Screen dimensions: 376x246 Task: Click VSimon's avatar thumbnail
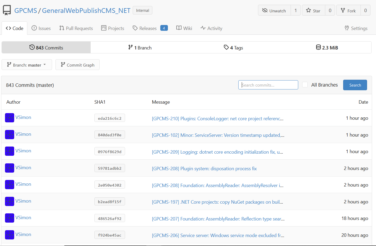click(9, 118)
